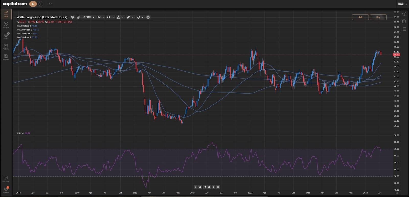The image size is (409, 197).
Task: Click the collapse fullscreen arrows icon
Action: coord(148,17)
